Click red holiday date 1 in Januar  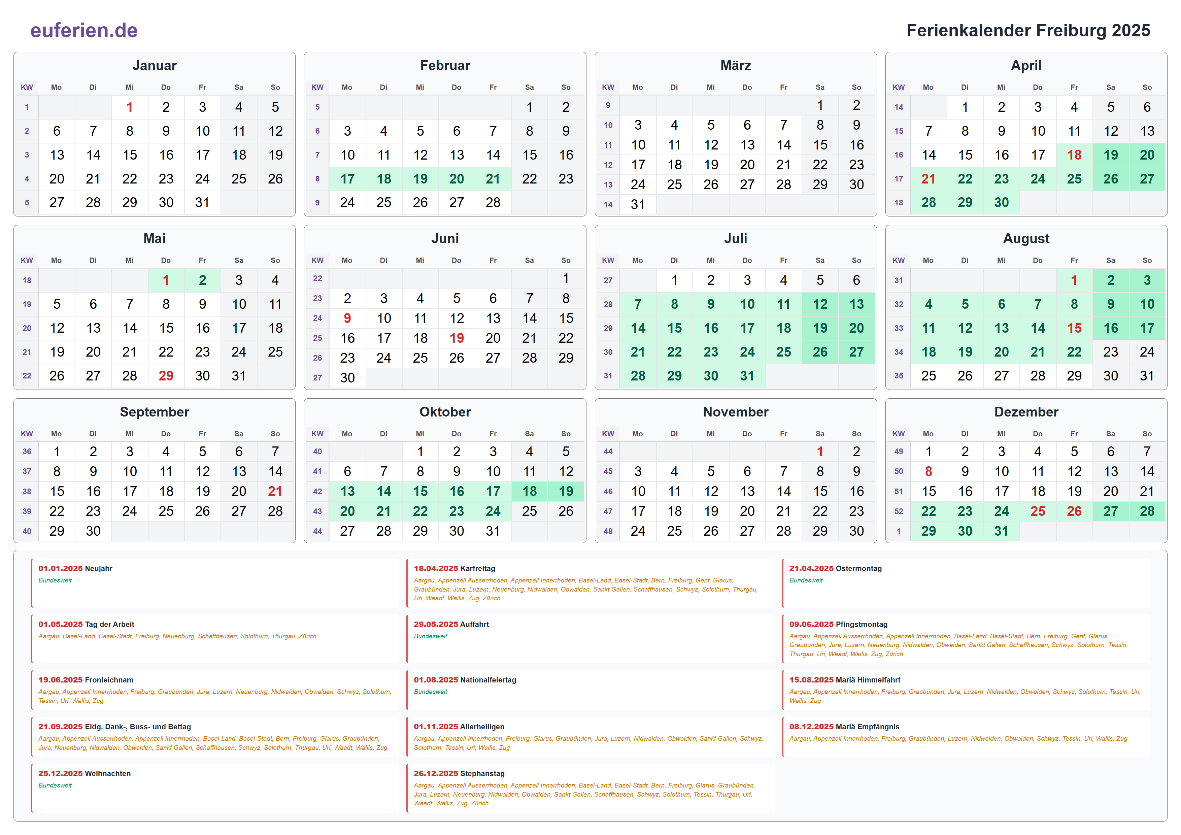130,107
